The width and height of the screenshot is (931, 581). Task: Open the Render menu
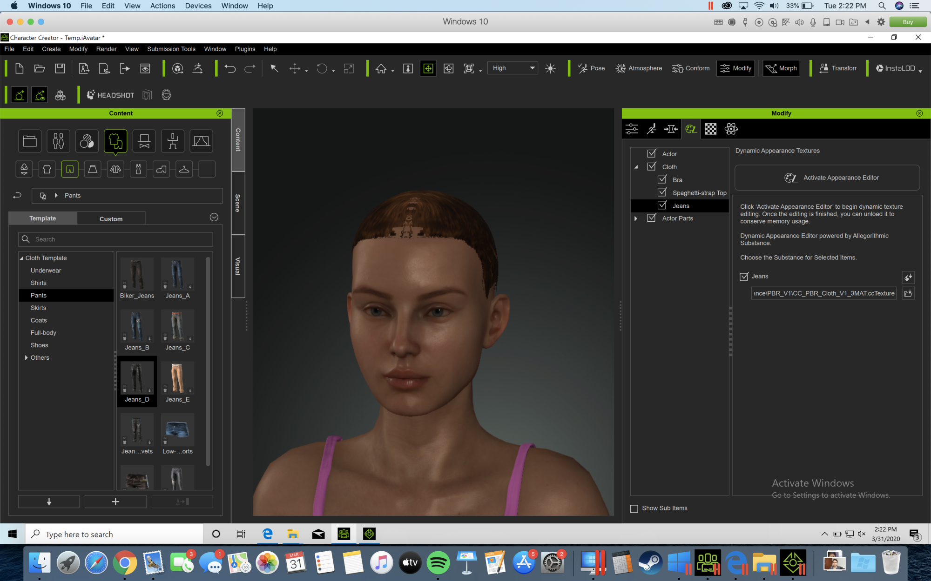click(106, 49)
